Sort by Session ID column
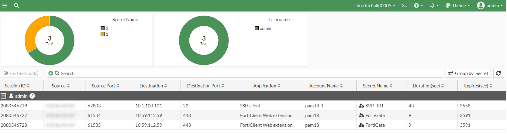This screenshot has width=507, height=134. click(17, 86)
